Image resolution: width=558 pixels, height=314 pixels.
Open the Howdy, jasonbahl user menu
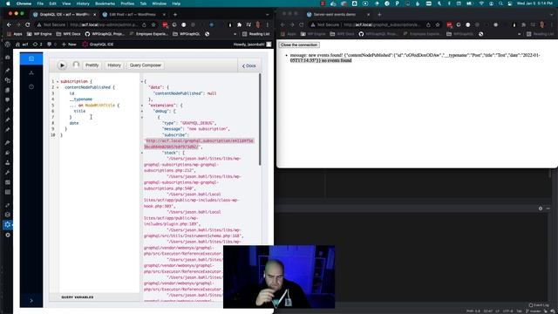point(252,44)
